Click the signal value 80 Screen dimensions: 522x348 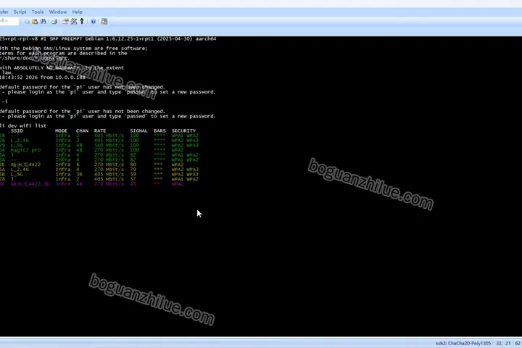point(133,165)
